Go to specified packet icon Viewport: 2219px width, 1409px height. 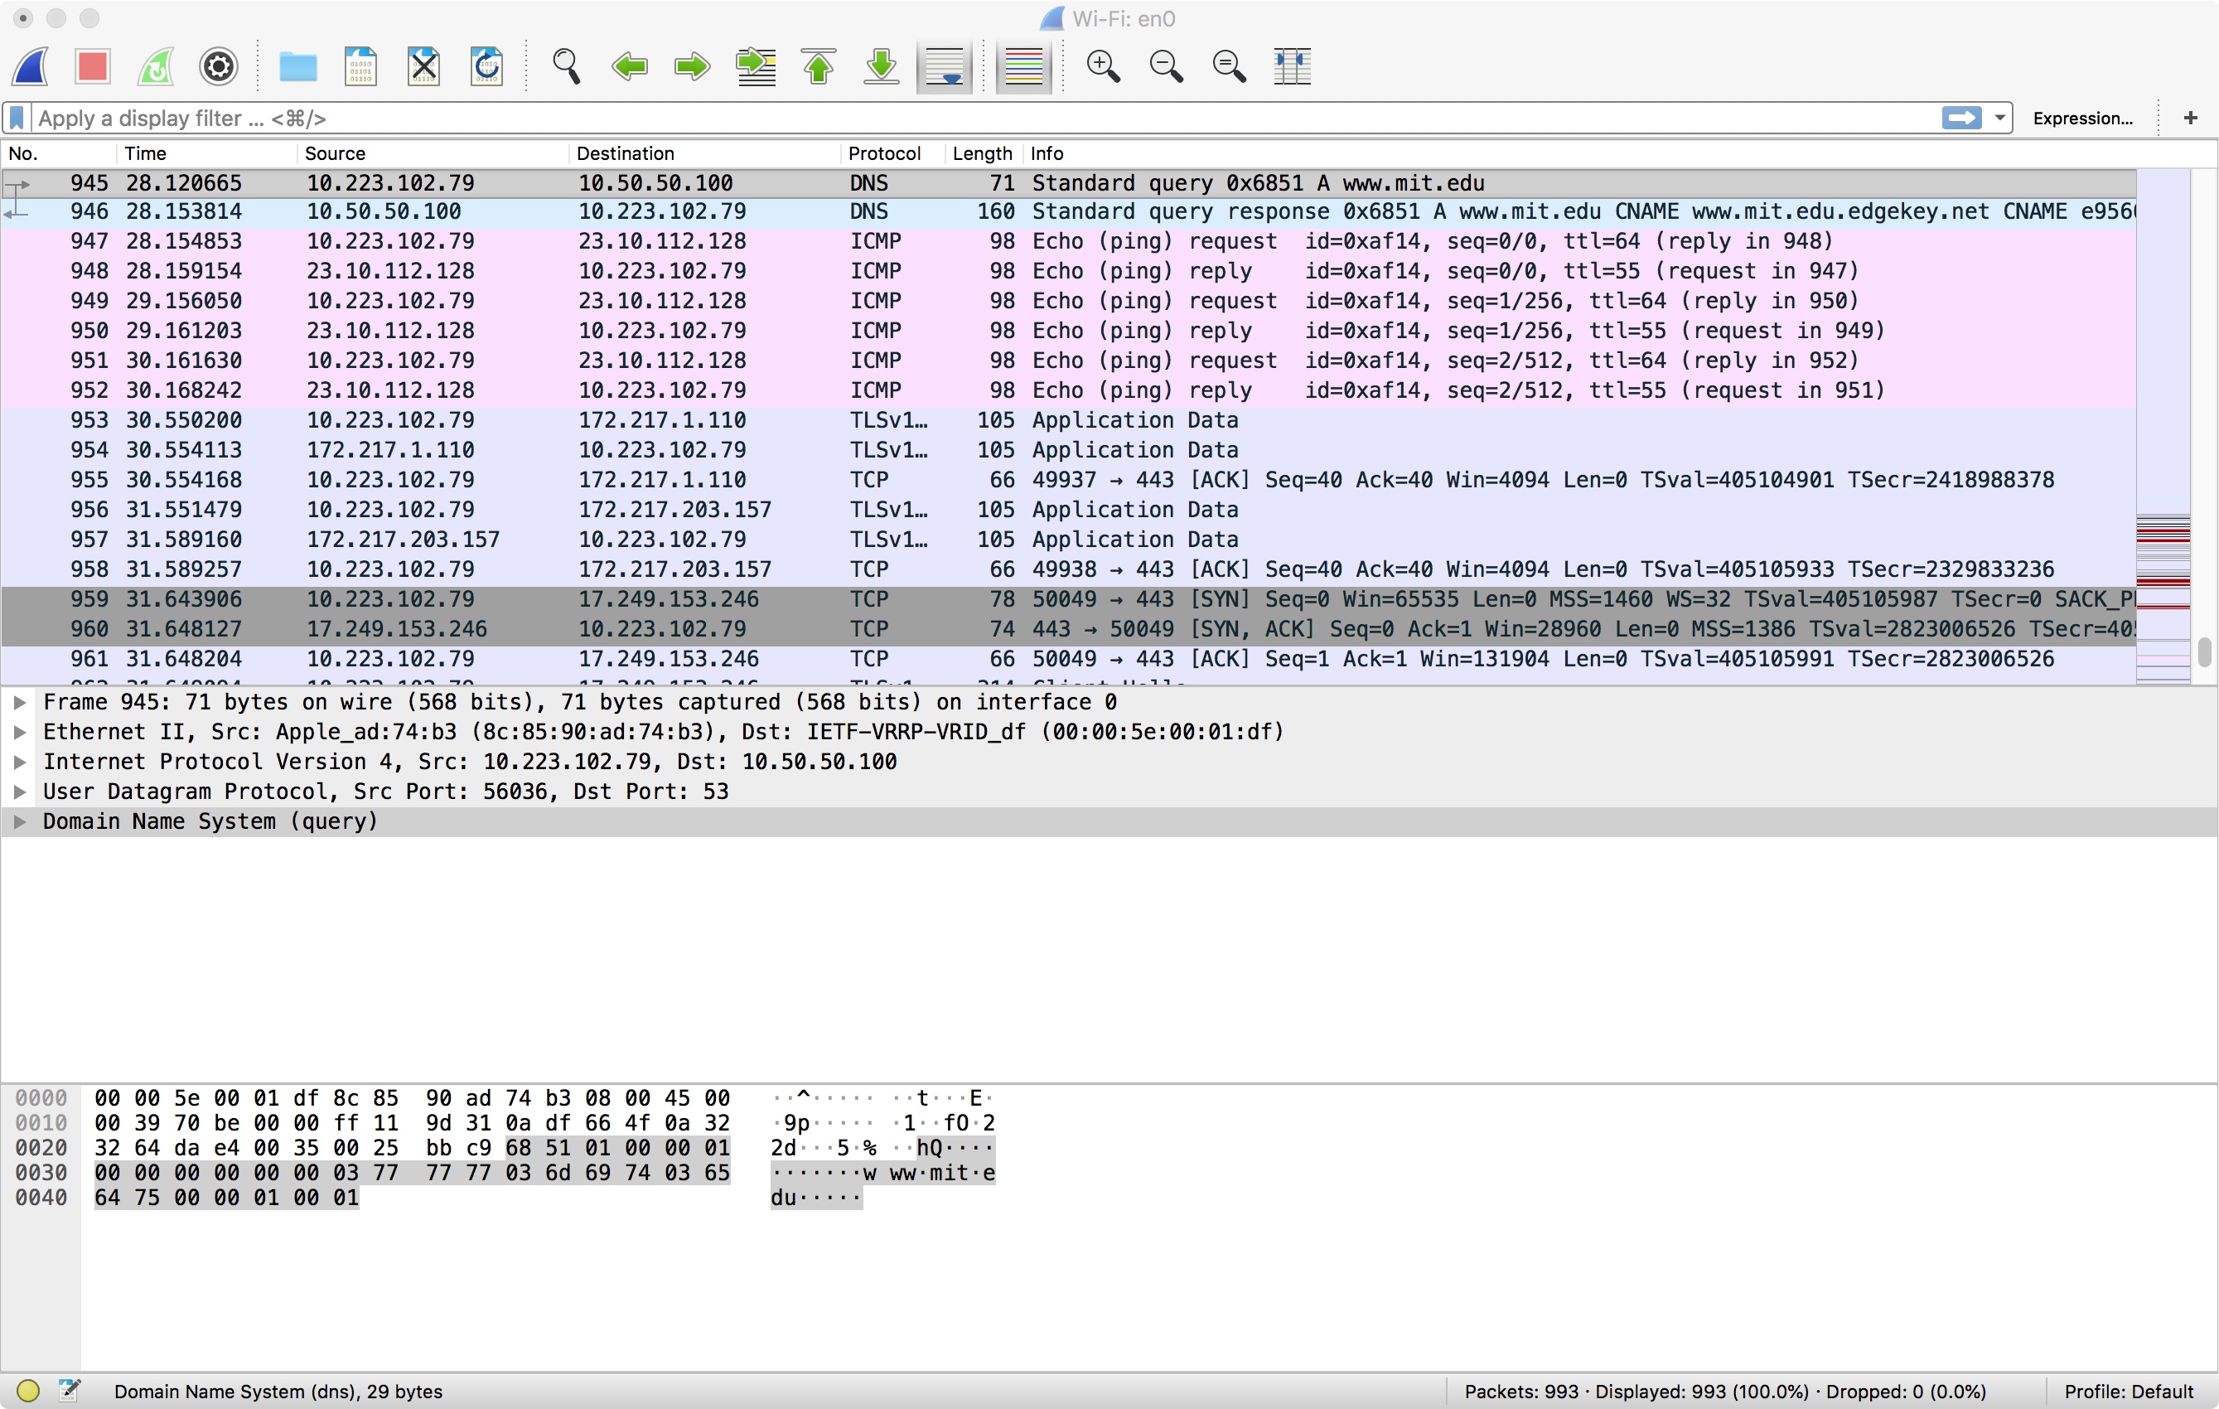click(x=756, y=66)
